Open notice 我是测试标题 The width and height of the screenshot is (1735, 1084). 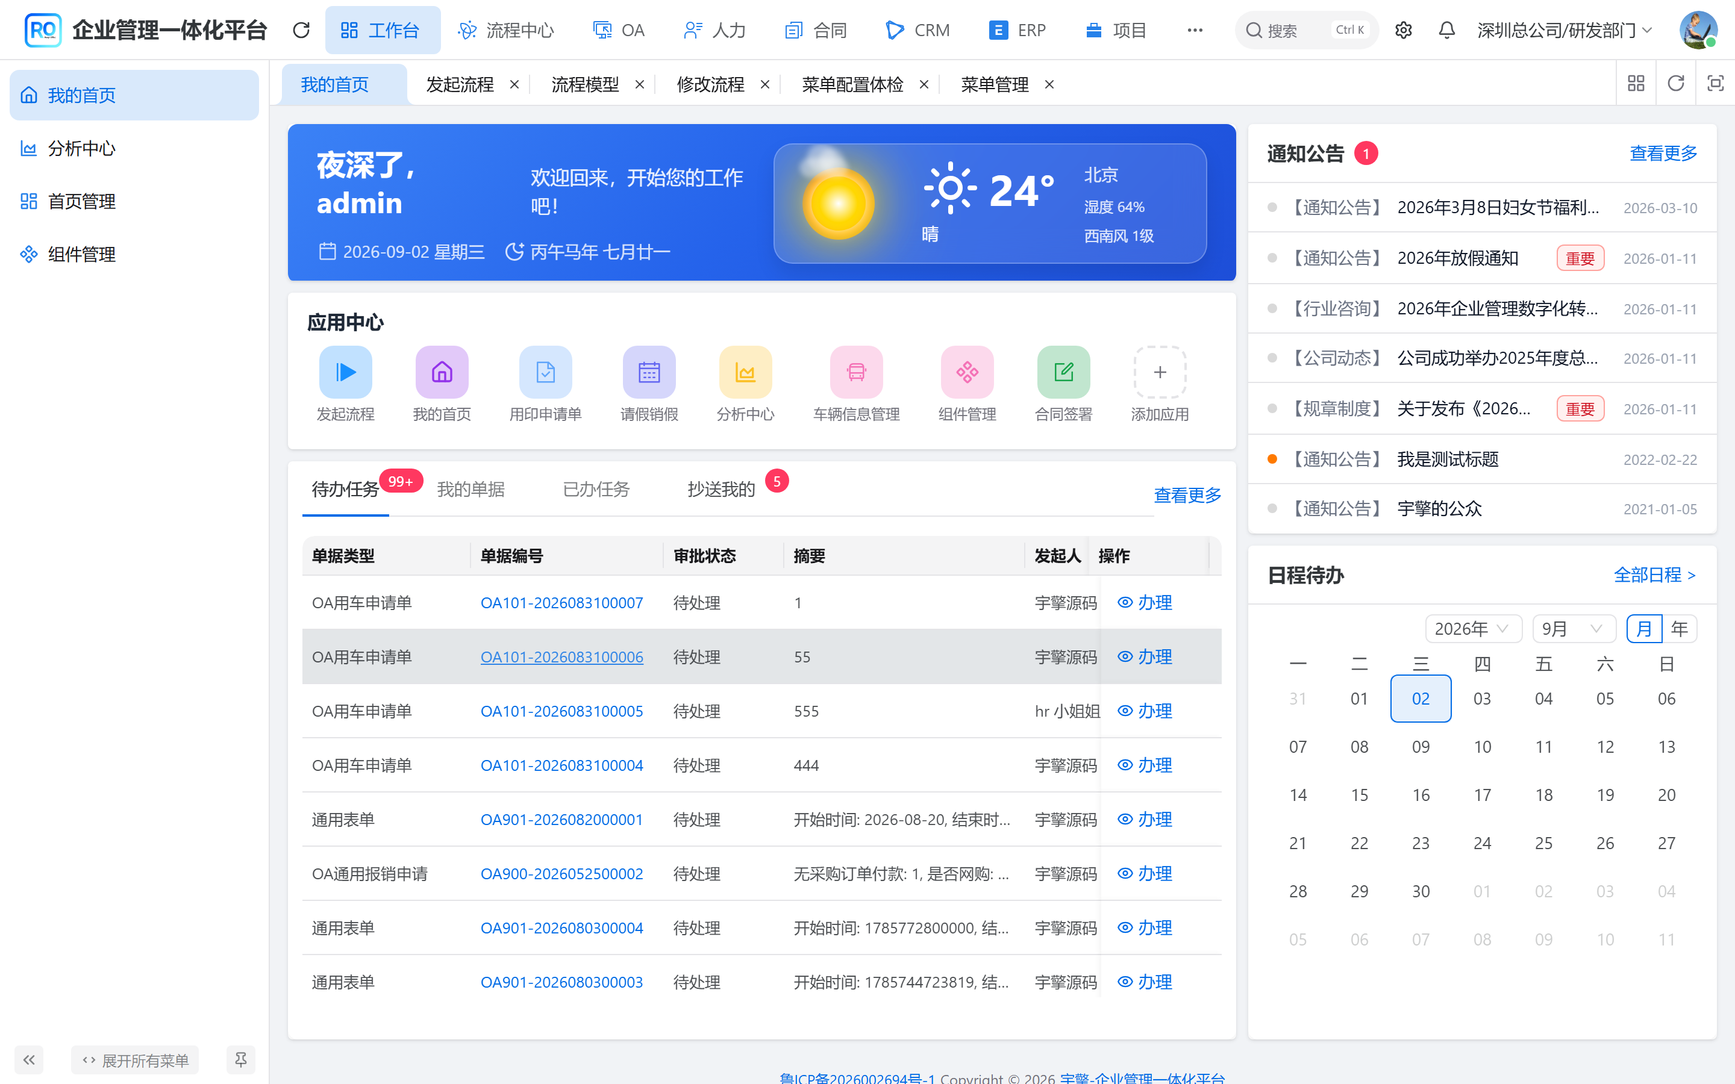1448,459
